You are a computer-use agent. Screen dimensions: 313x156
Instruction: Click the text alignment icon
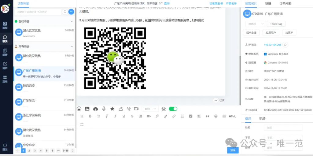pos(199,116)
